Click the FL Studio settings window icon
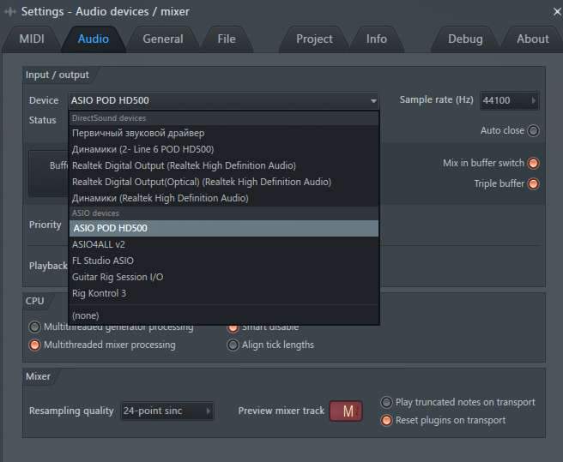The image size is (563, 462). (x=9, y=11)
